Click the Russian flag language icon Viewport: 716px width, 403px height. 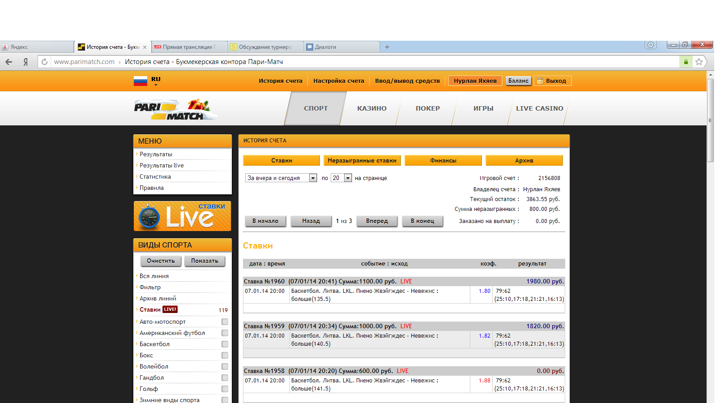tap(141, 81)
